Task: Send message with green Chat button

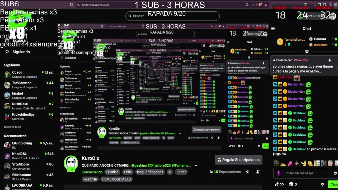Action: click(334, 184)
